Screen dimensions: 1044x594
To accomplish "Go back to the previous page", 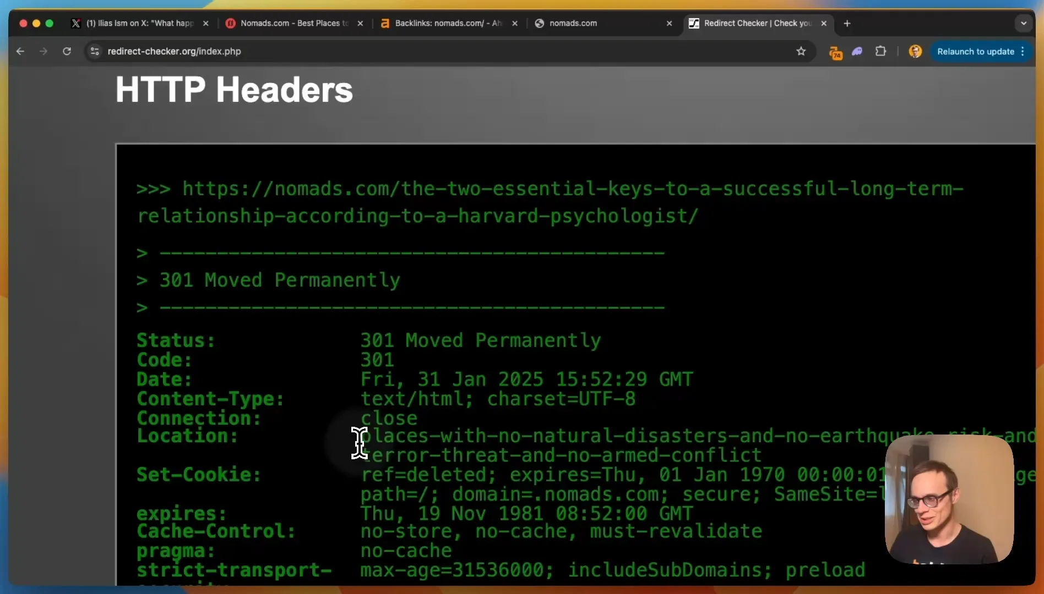I will (20, 51).
